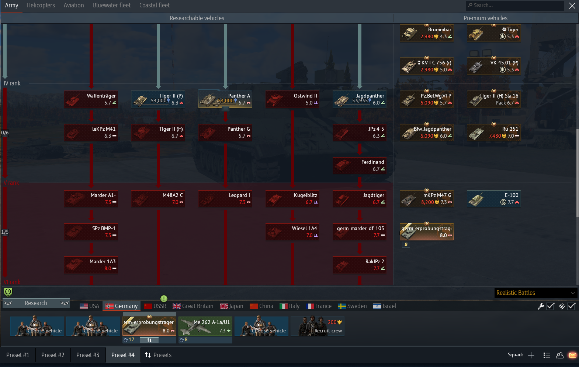
Task: Select the Ru 251 premium vehicle
Action: coord(494,133)
